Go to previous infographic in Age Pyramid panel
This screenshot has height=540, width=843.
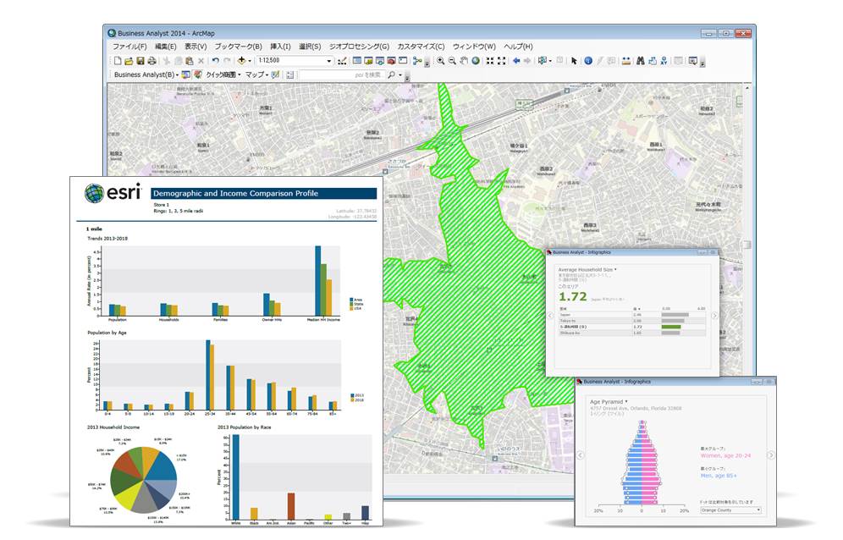580,455
